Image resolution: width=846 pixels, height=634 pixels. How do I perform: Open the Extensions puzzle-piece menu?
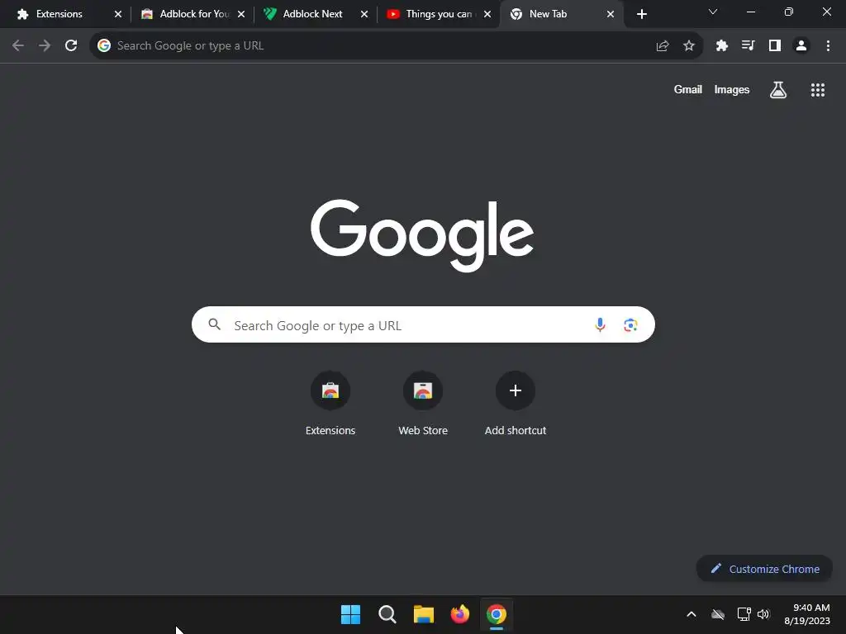(722, 46)
